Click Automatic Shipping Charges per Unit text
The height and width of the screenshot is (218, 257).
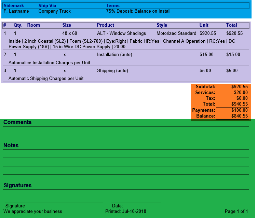[x=46, y=78]
